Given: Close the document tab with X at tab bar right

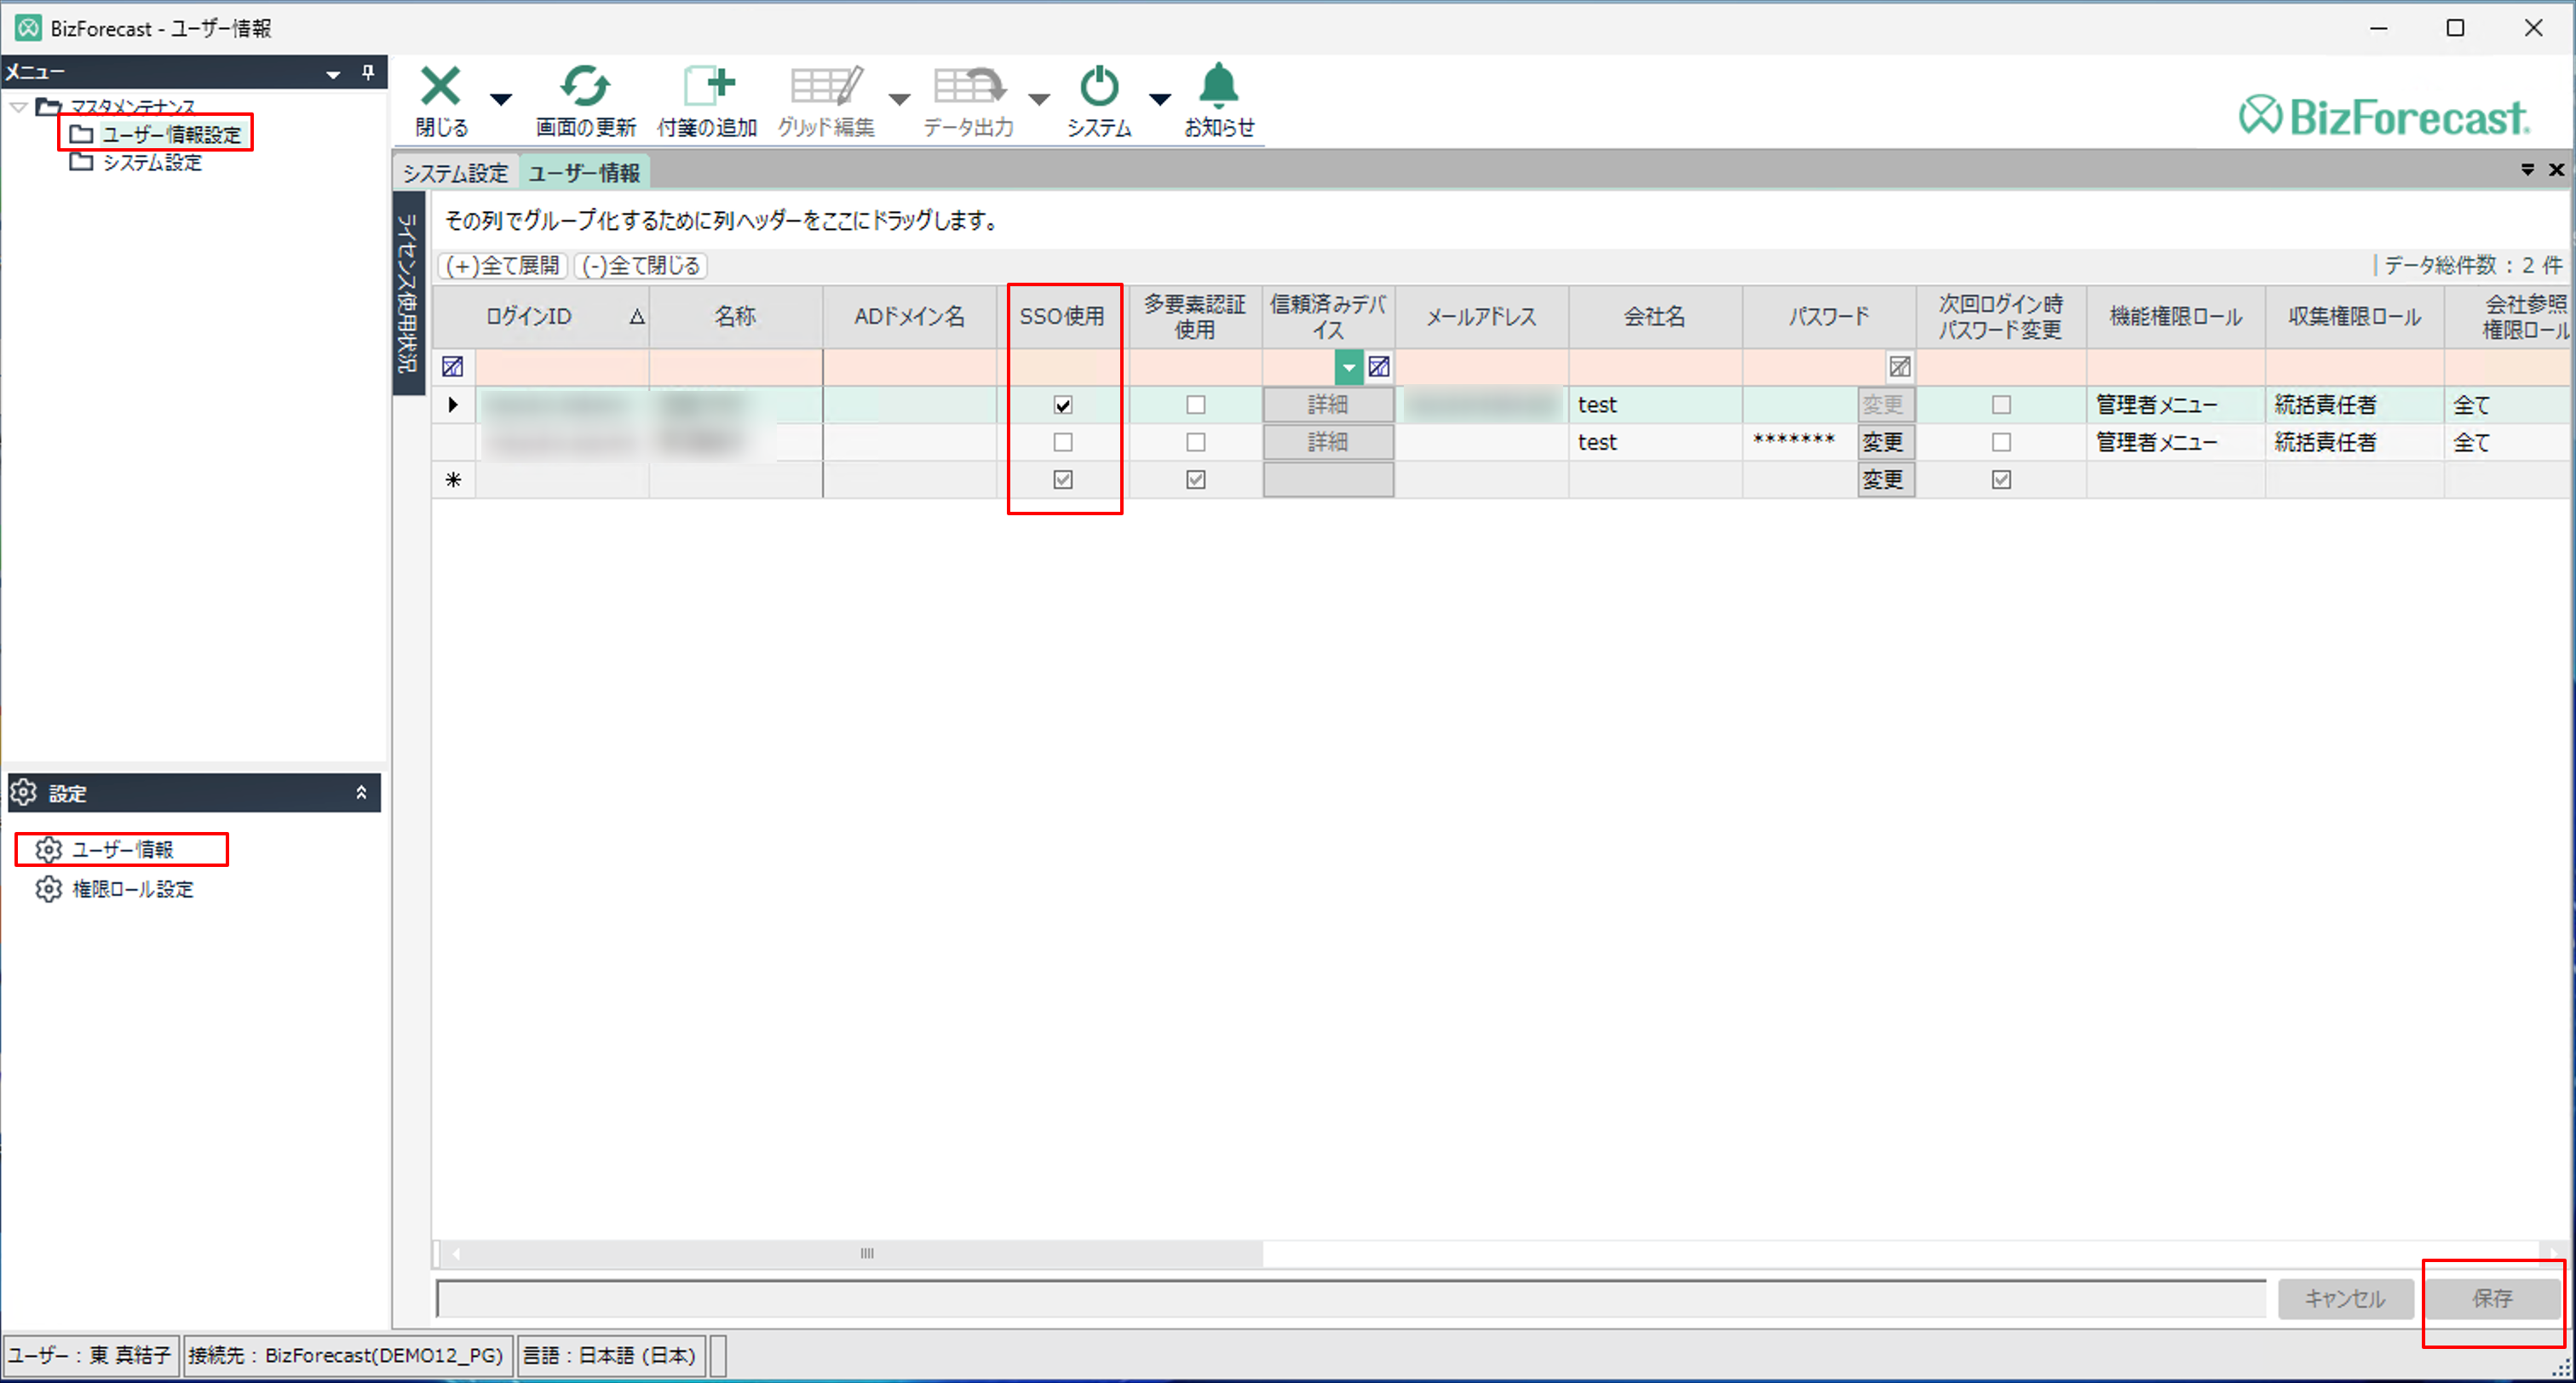Looking at the screenshot, I should pyautogui.click(x=2556, y=170).
